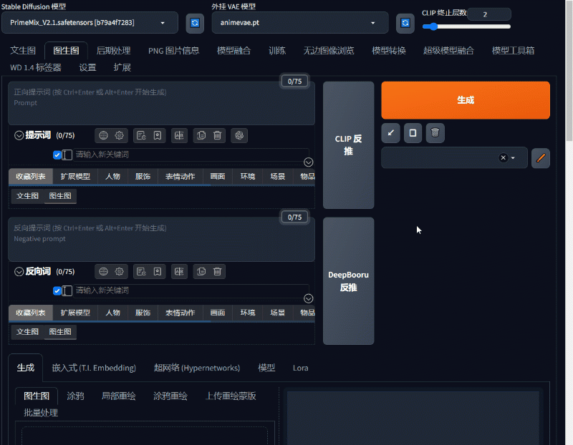The image size is (573, 445).
Task: Collapse the 提示词 section chevron
Action: [x=19, y=135]
